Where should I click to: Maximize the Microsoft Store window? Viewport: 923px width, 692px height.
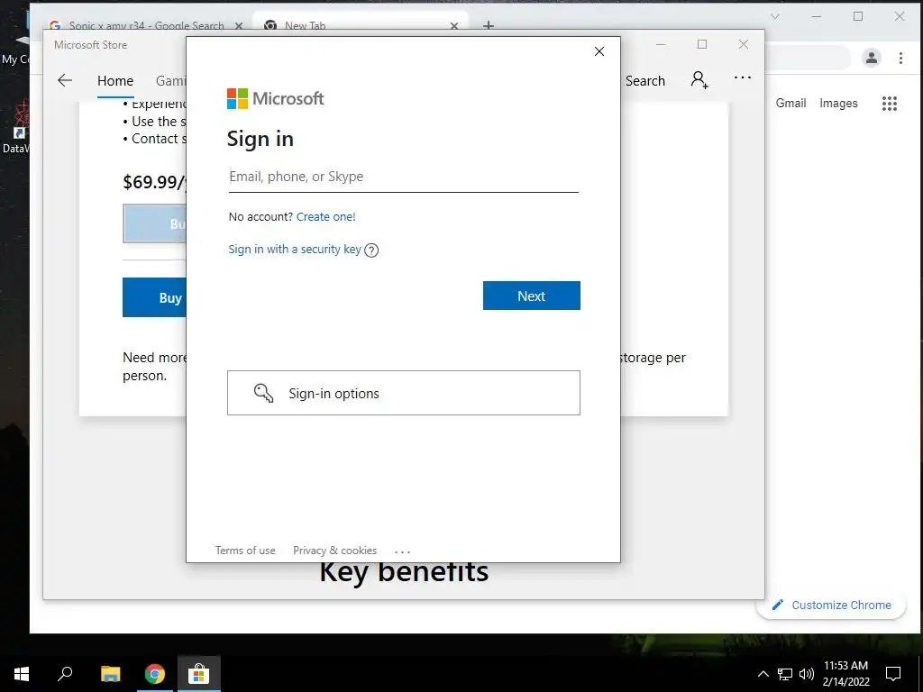point(701,45)
